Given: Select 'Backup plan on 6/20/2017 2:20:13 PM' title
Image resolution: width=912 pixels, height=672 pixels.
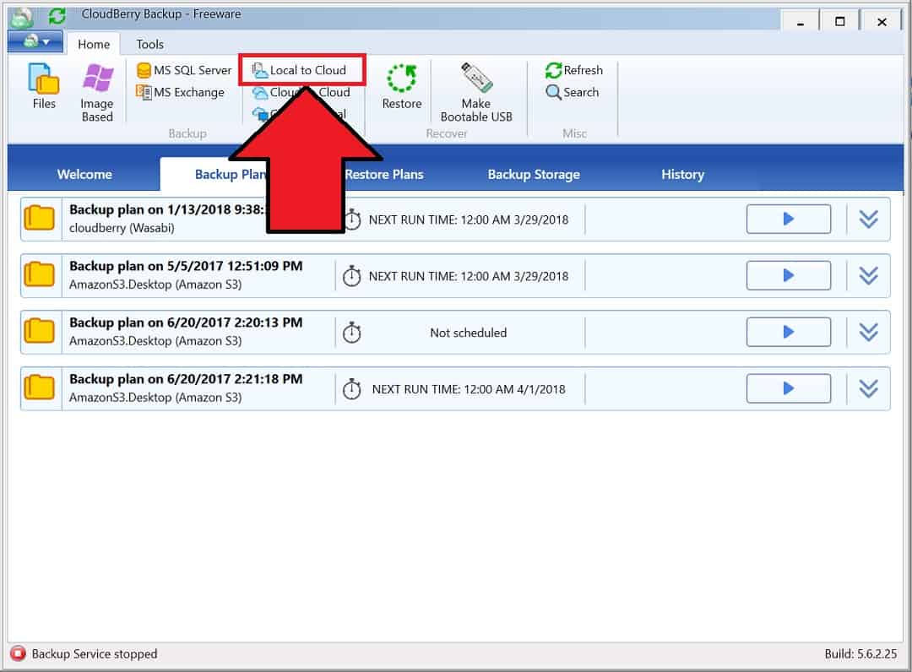Looking at the screenshot, I should pyautogui.click(x=186, y=322).
